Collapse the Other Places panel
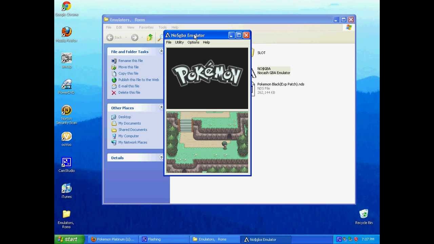This screenshot has width=434, height=244. tap(161, 107)
